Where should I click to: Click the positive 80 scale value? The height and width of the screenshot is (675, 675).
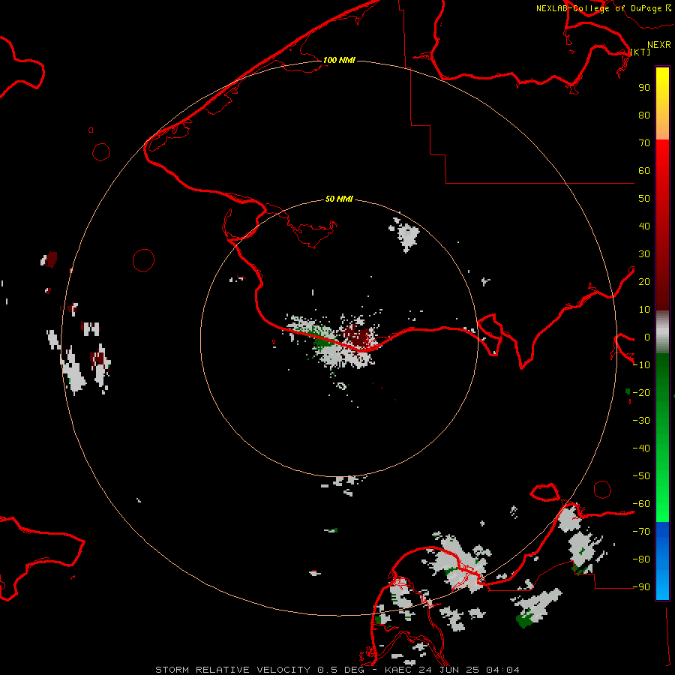644,115
